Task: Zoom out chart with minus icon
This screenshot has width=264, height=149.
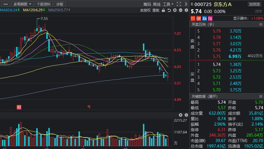Action: point(181,10)
